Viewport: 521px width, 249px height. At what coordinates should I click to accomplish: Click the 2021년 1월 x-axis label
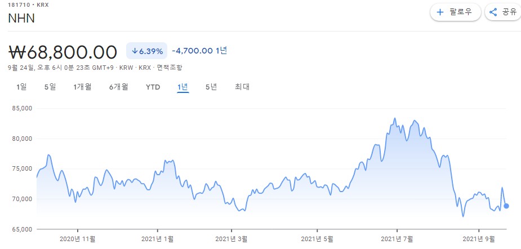coord(157,239)
